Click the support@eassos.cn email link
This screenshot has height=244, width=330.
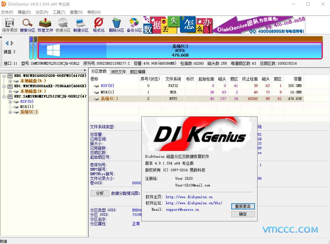[182, 209]
